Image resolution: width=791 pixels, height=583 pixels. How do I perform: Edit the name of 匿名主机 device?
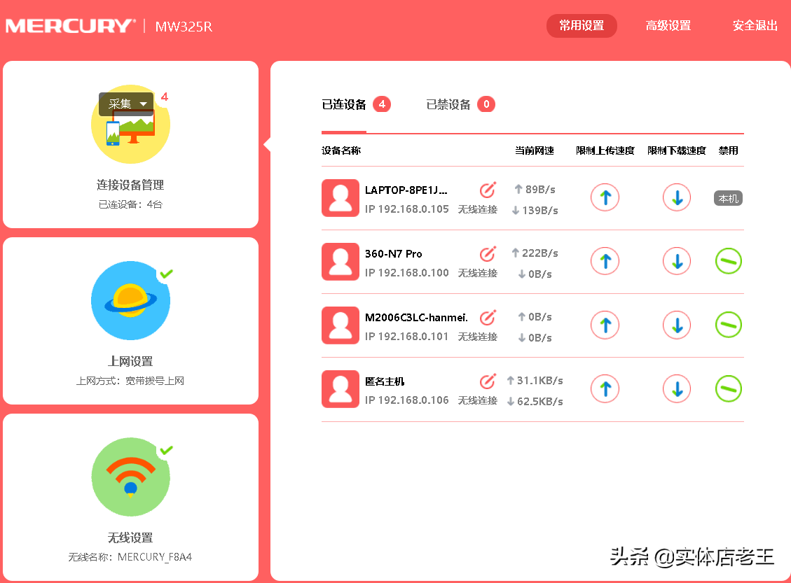(x=487, y=380)
